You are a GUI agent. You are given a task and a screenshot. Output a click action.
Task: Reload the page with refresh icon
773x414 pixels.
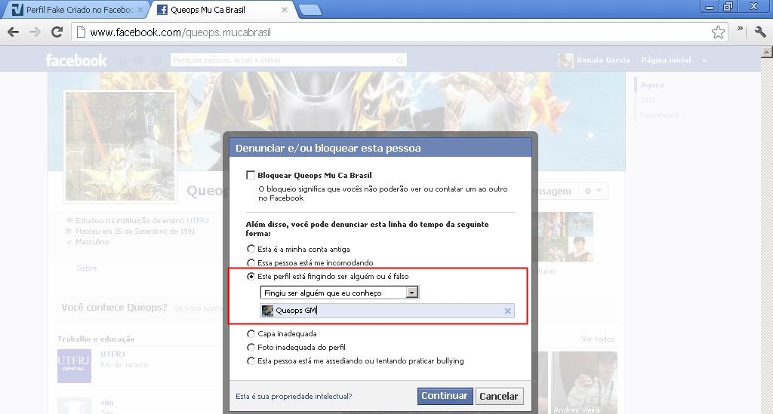(57, 32)
